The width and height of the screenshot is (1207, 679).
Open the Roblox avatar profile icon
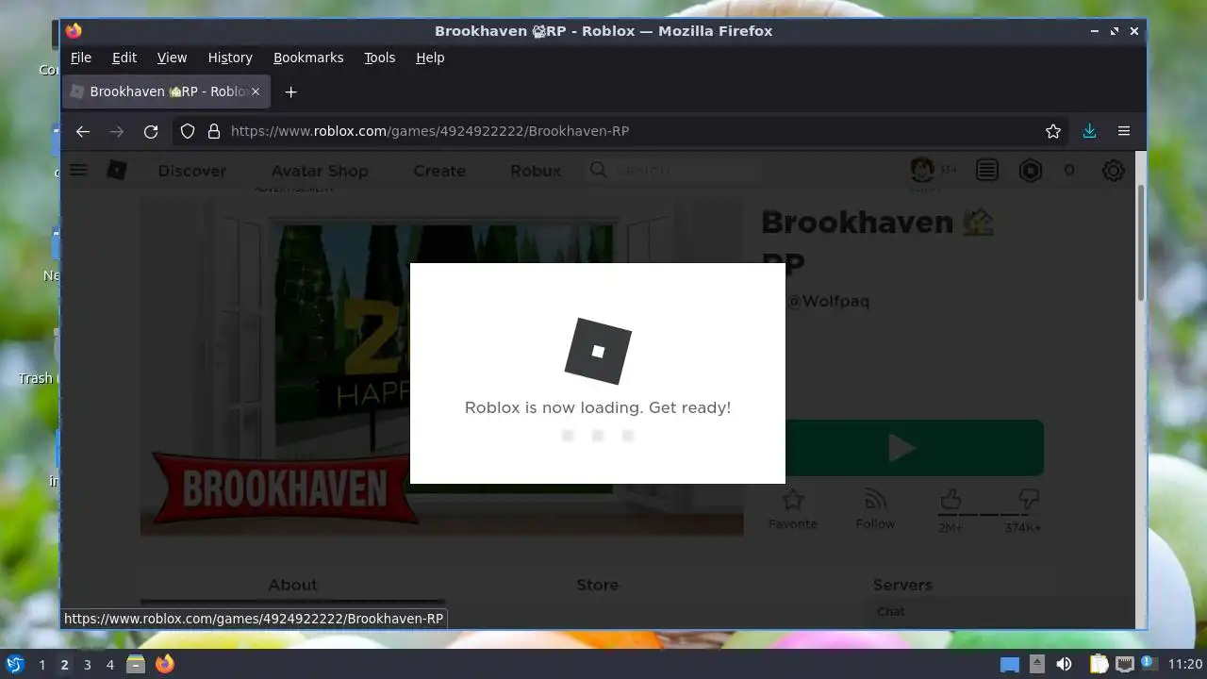921,170
